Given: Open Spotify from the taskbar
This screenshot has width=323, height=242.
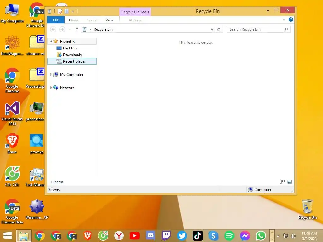Looking at the screenshot, I should [x=229, y=236].
